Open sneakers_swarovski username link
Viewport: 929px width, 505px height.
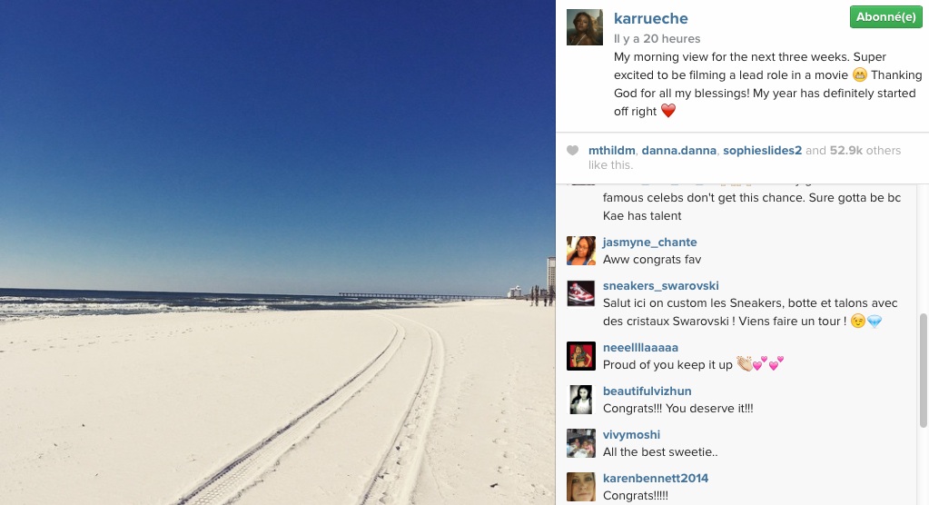coord(660,286)
